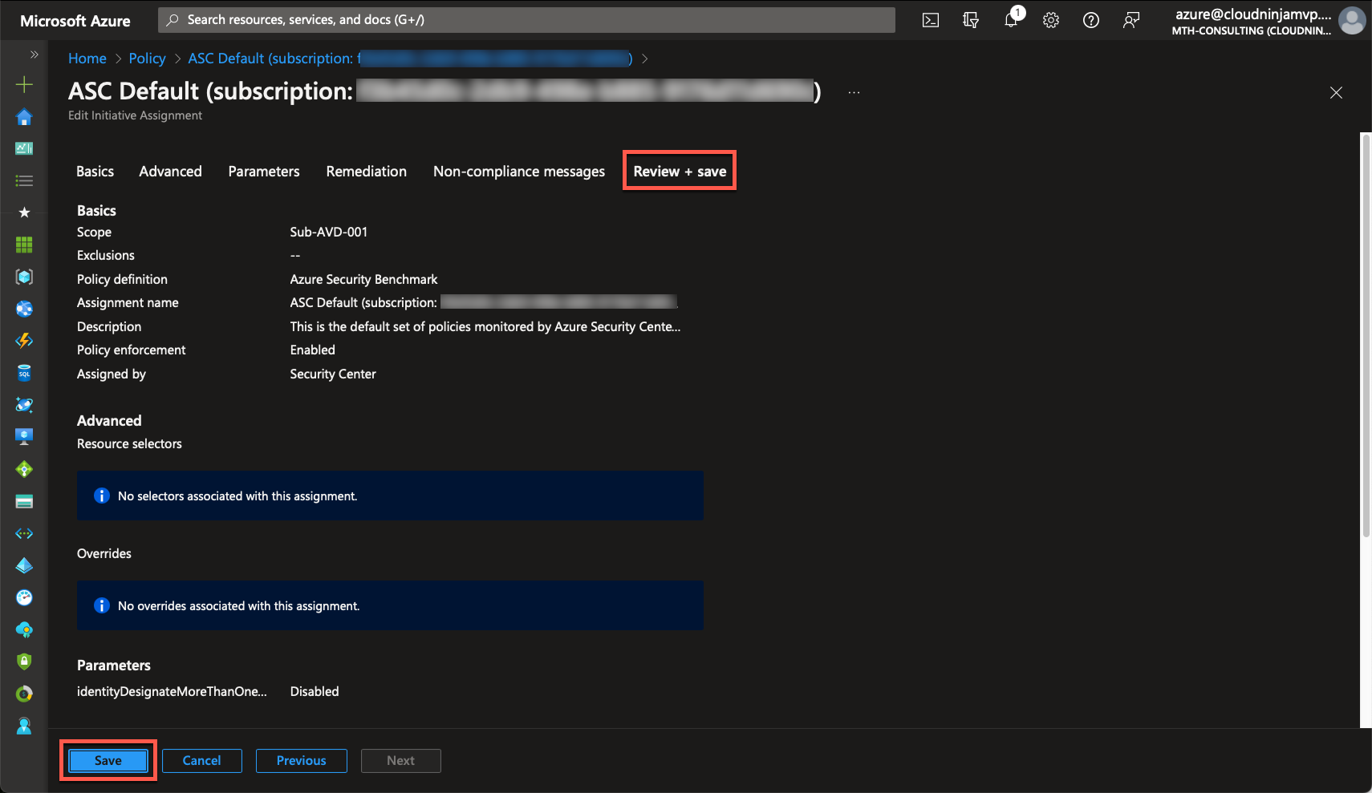Switch to the Basics tab
Image resolution: width=1372 pixels, height=793 pixels.
pyautogui.click(x=95, y=171)
